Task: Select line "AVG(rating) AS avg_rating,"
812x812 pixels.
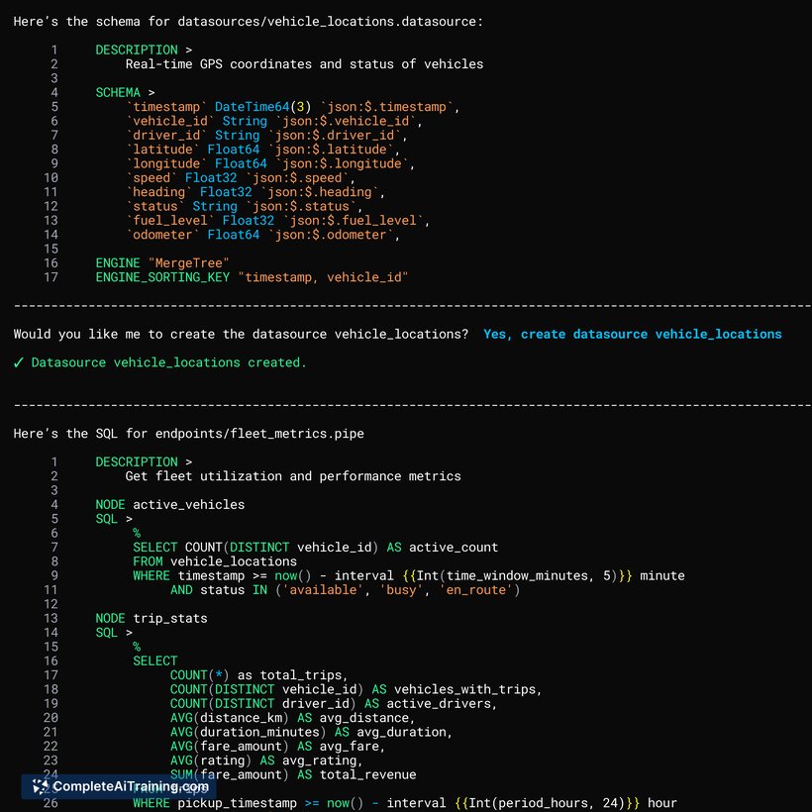Action: point(266,761)
